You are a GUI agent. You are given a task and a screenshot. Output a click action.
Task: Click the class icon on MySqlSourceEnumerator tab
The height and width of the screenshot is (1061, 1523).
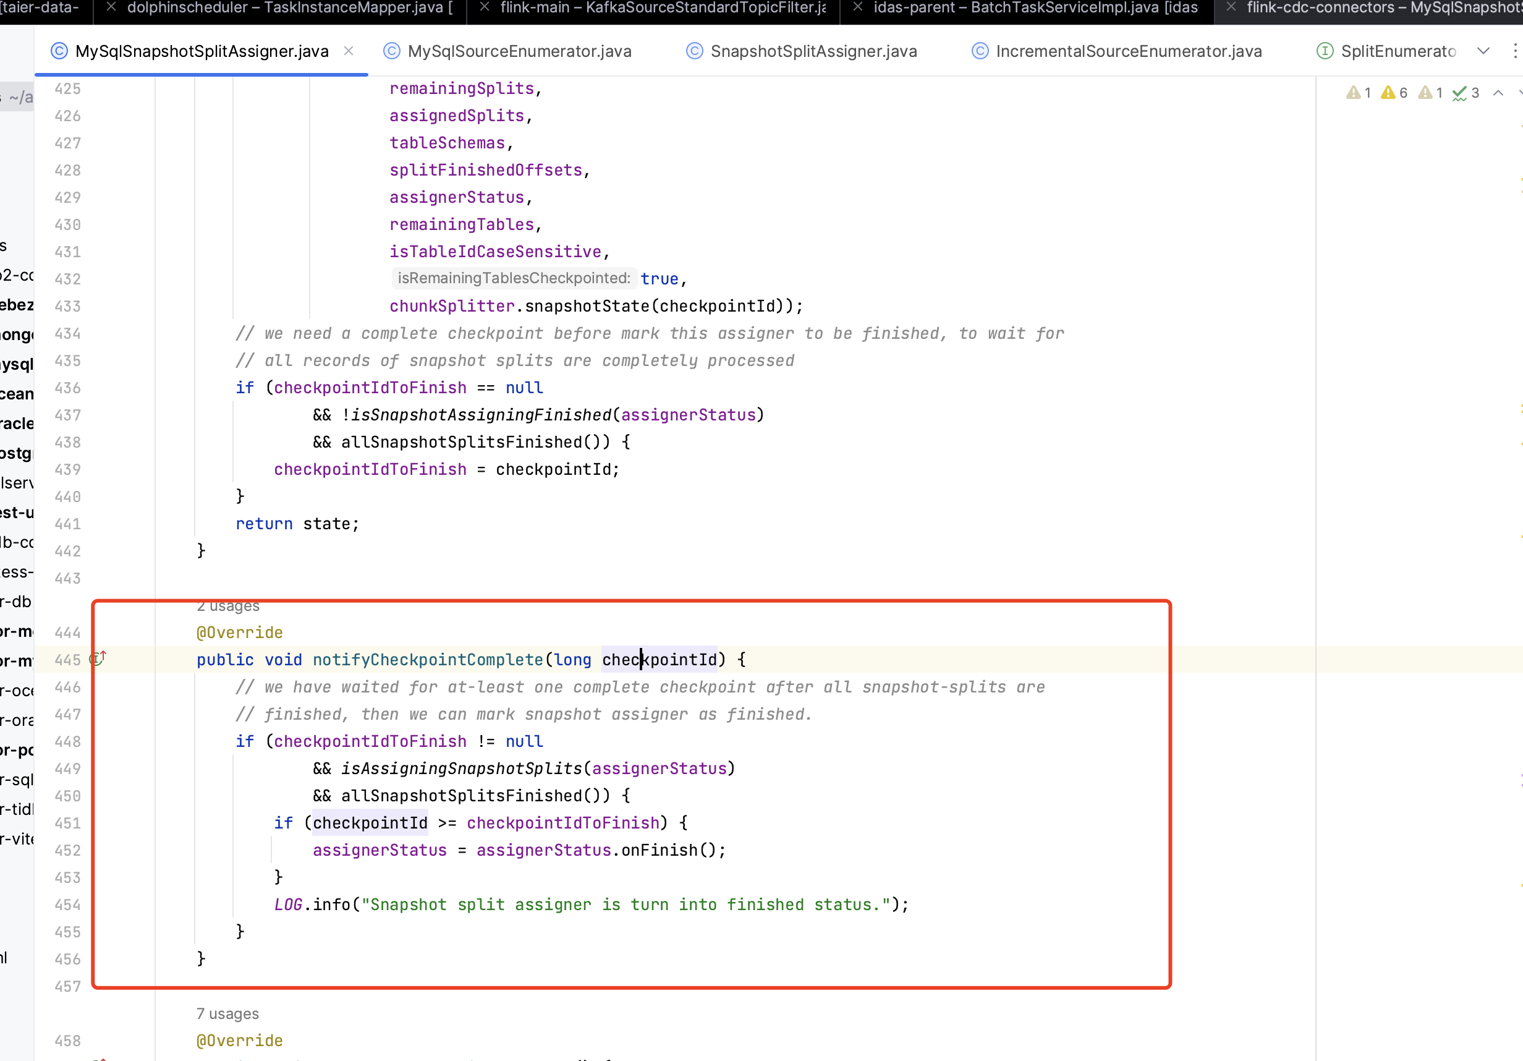click(x=391, y=51)
